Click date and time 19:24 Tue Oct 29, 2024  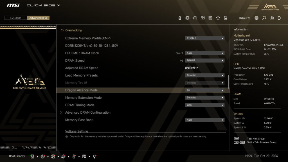[x=261, y=156]
